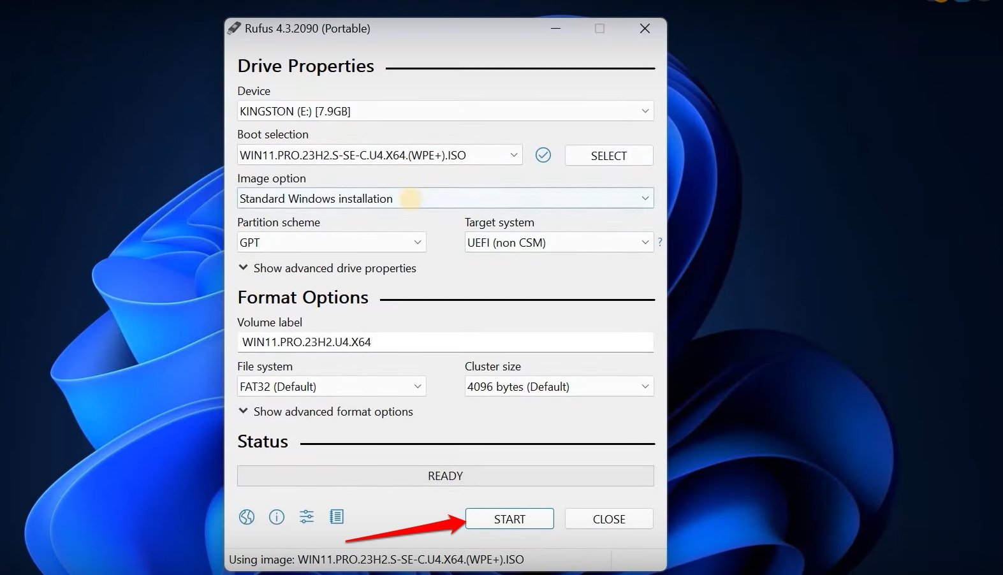Click the Target system help question mark

point(660,242)
